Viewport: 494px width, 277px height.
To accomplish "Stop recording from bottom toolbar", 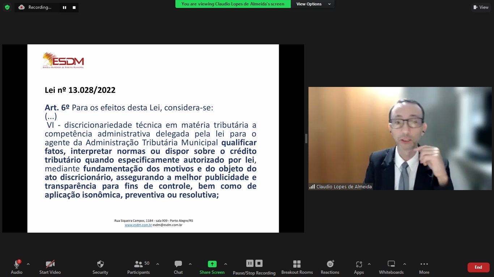I will tap(259, 263).
